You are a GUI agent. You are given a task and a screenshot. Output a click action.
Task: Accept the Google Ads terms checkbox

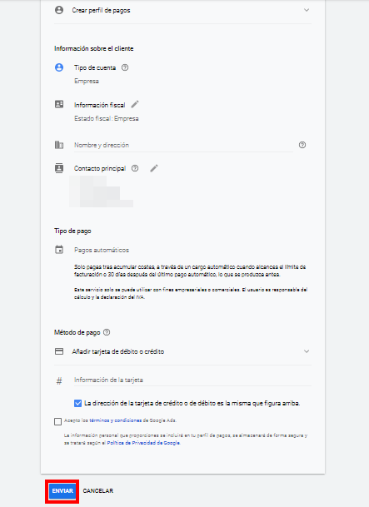(x=57, y=421)
